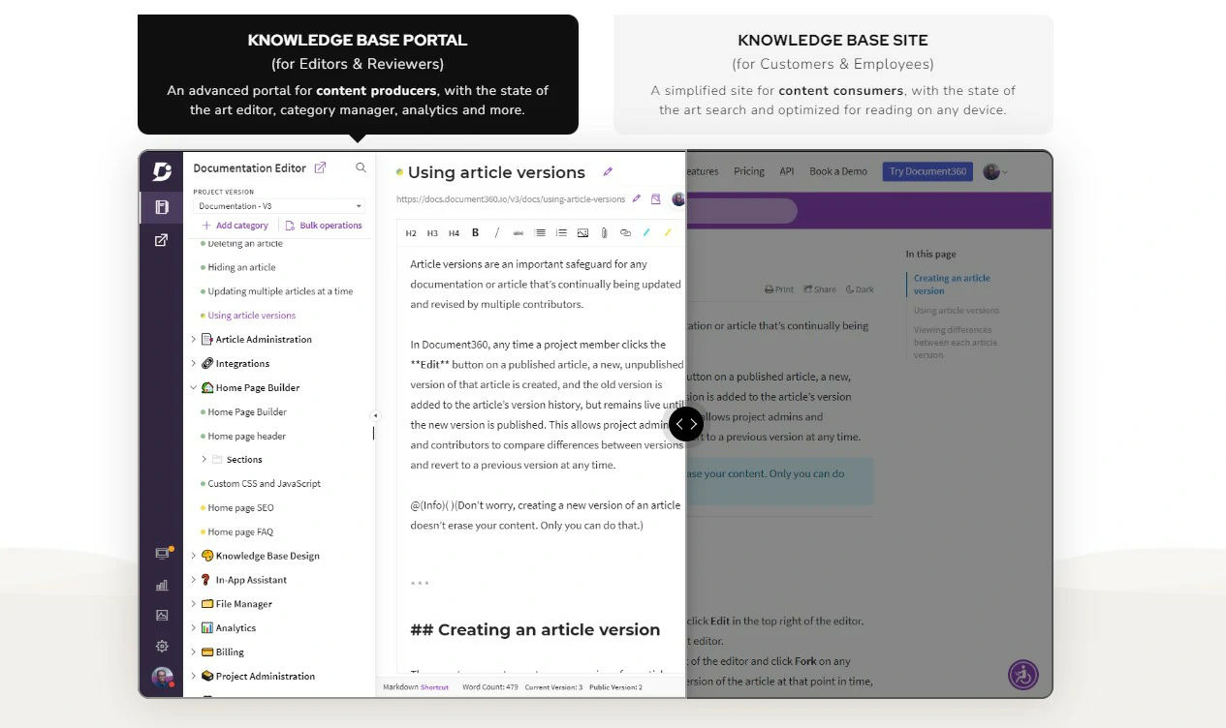Select the Knowledge Base Portal tab
This screenshot has height=728, width=1226.
coord(358,75)
